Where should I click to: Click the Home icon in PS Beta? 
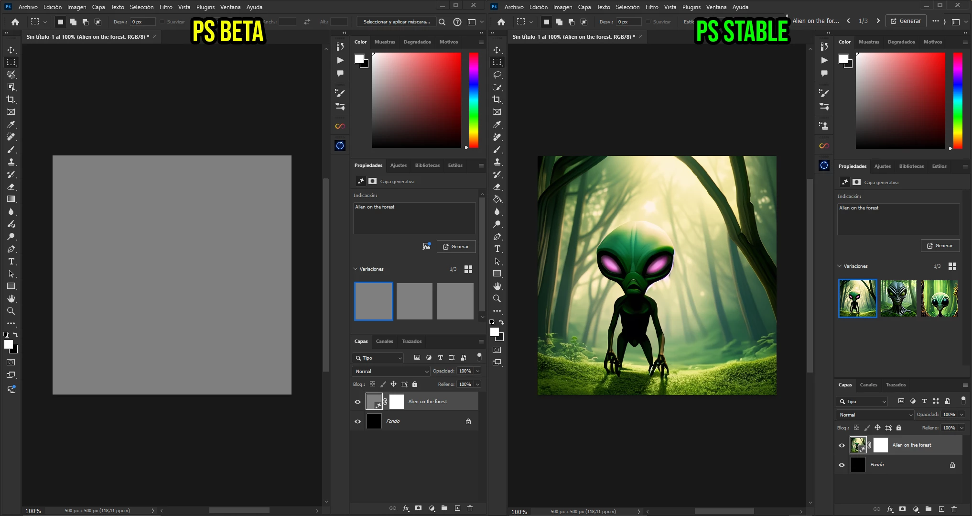coord(15,22)
